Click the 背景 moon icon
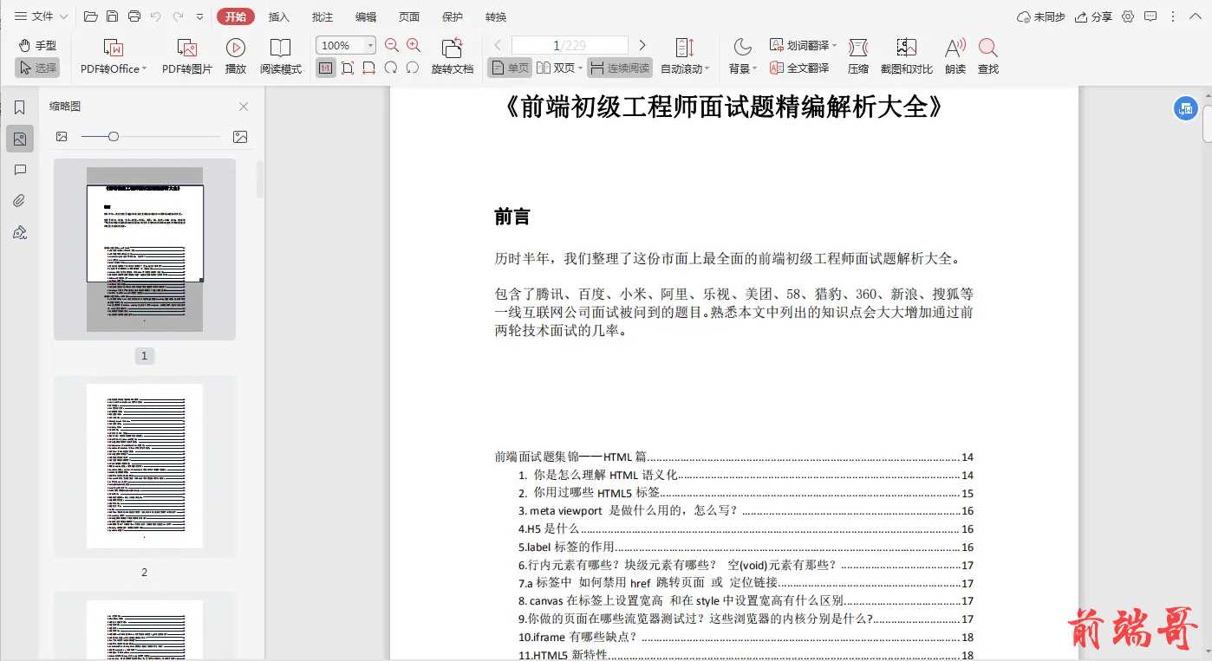Screen dimensions: 1212x661 [743, 47]
